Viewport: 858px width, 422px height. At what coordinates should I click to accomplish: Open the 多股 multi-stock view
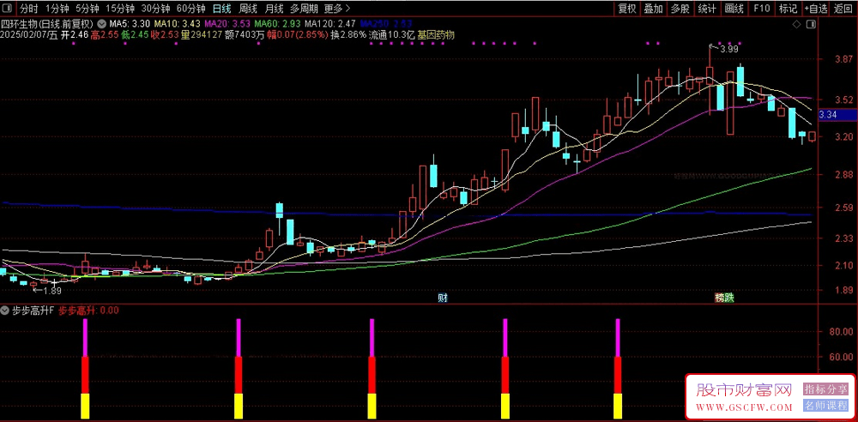point(680,9)
